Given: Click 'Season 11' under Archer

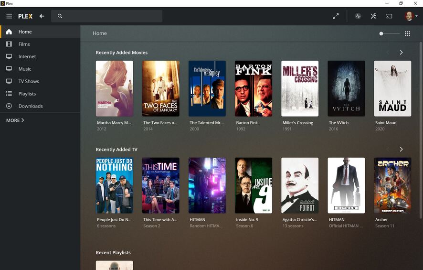Looking at the screenshot, I should point(385,226).
